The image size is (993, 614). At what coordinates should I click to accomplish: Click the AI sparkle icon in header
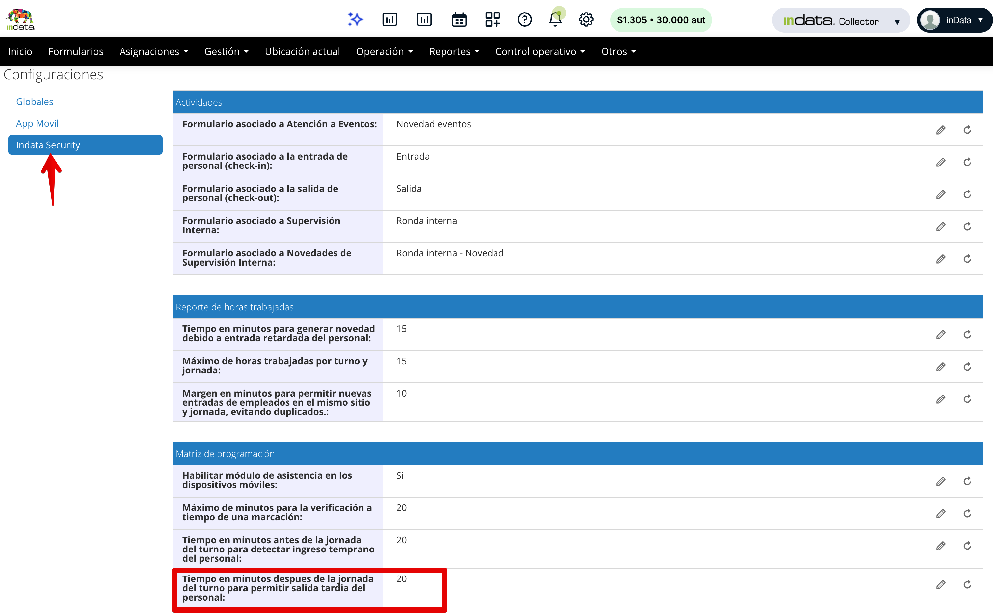tap(355, 19)
